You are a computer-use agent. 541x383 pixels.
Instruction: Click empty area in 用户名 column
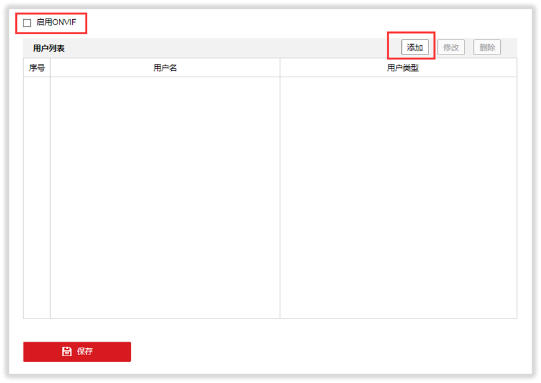[165, 198]
